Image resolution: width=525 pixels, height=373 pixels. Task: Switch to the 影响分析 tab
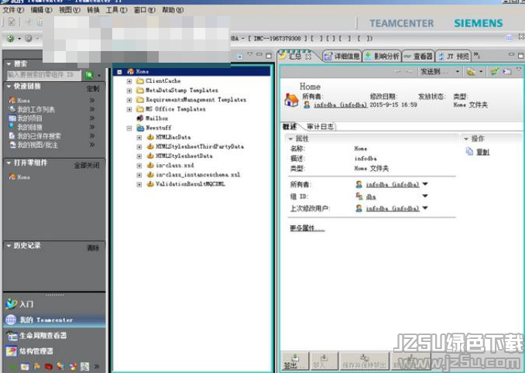(382, 56)
